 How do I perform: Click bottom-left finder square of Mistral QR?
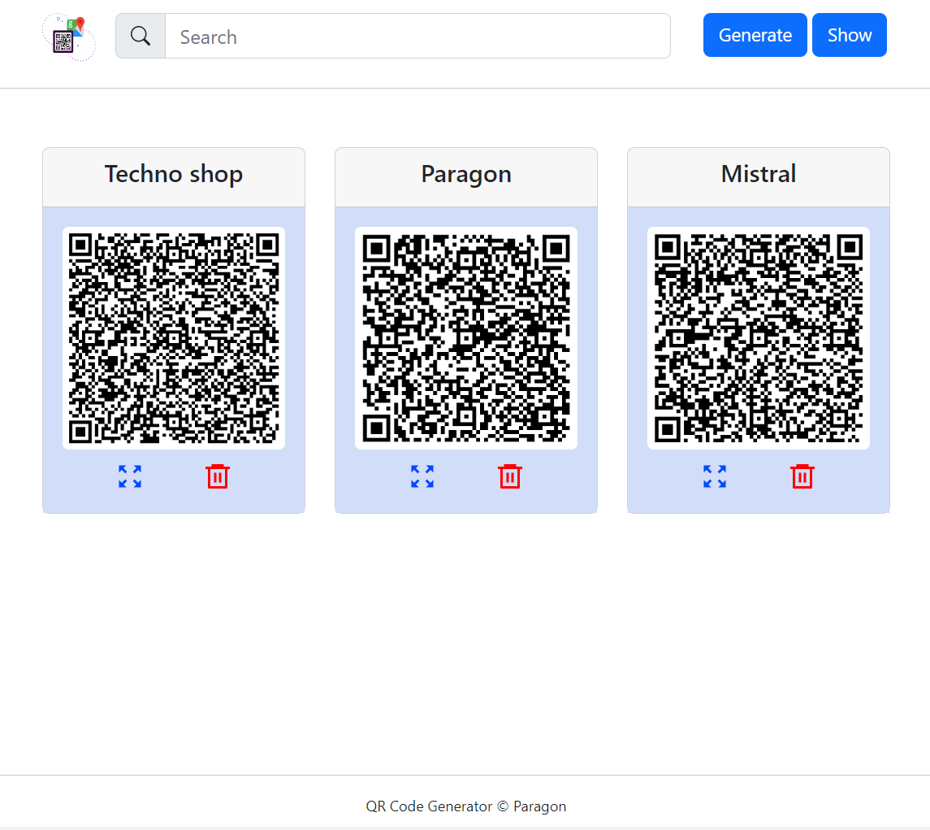click(668, 428)
